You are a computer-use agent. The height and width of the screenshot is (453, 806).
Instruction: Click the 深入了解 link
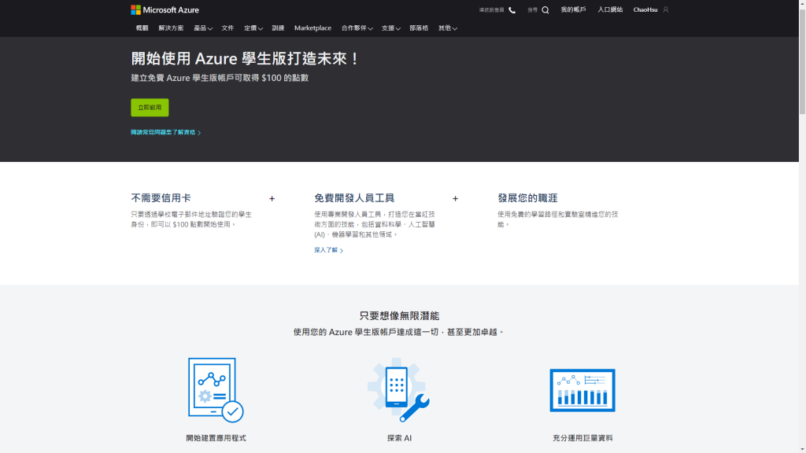(328, 250)
